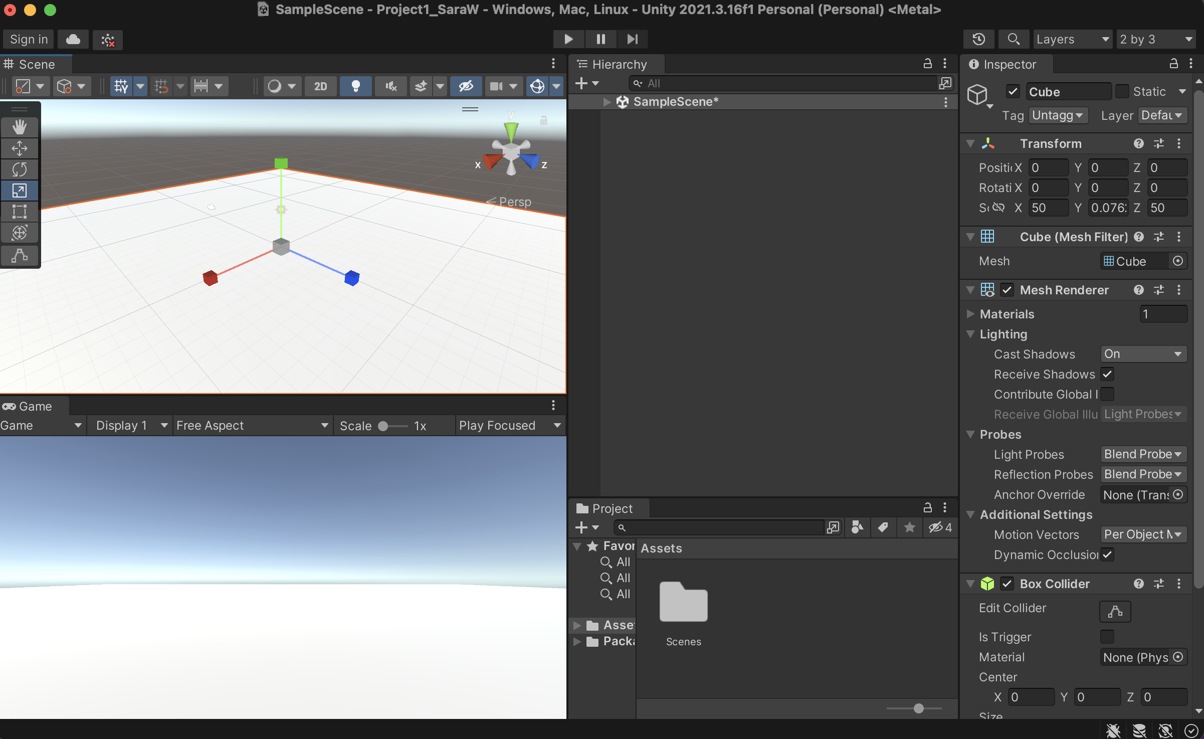
Task: Click the Step frame button
Action: (x=633, y=39)
